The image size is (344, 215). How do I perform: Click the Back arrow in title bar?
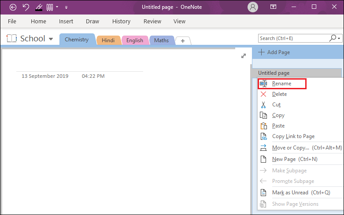(x=13, y=7)
